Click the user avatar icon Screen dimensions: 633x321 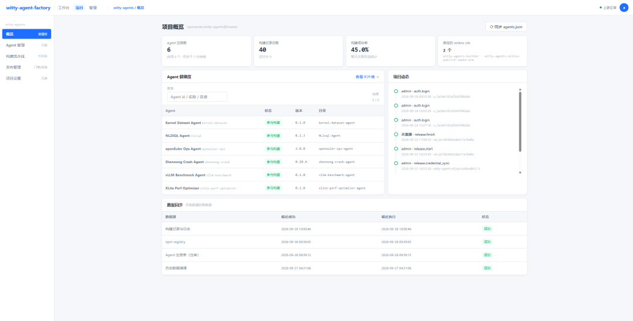pos(624,8)
